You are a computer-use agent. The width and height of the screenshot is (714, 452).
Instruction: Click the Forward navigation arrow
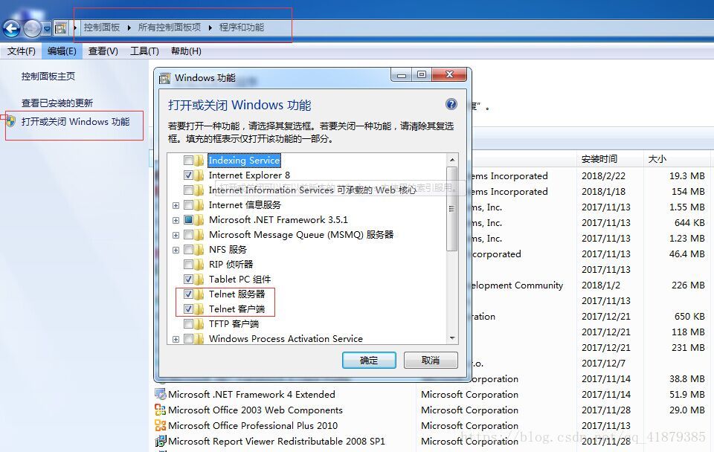point(32,29)
